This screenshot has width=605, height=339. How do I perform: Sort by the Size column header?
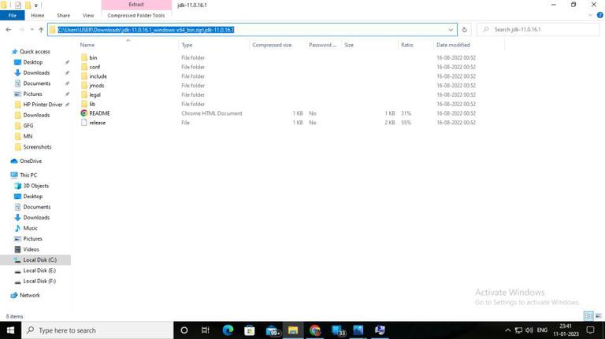[349, 45]
